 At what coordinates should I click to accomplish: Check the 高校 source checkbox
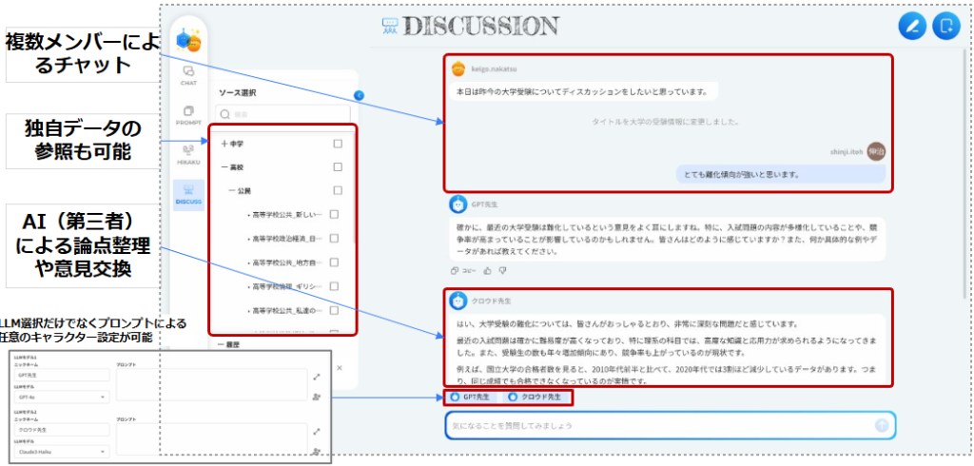click(338, 167)
